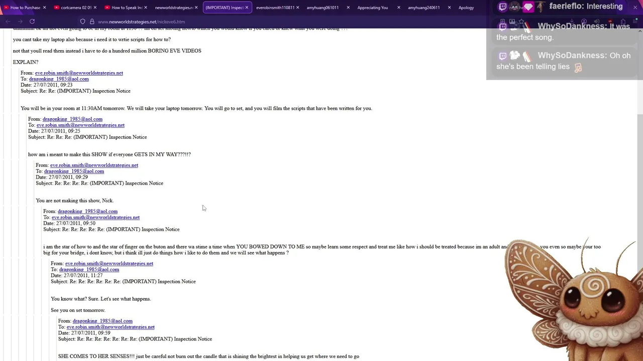The image size is (643, 361).
Task: Click From link in 09:23 email
Action: [x=79, y=73]
